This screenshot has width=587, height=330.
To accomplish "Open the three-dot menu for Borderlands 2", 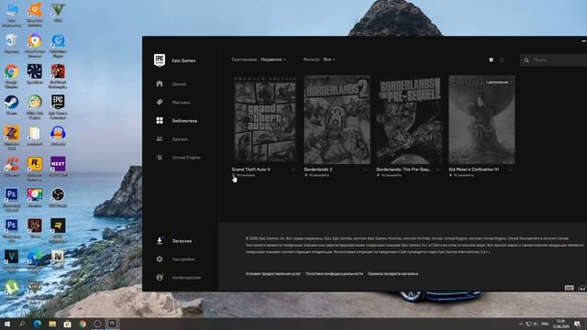I will (x=365, y=170).
